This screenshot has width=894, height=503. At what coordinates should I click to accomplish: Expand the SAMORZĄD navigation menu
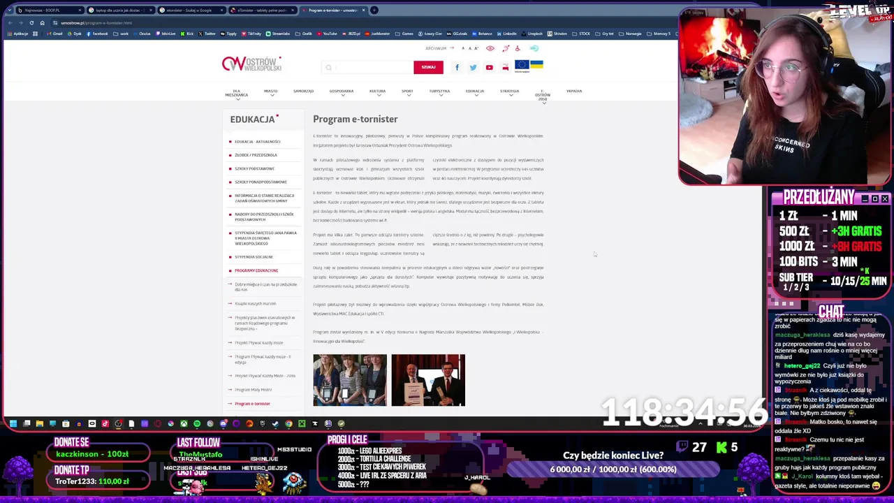pos(303,92)
